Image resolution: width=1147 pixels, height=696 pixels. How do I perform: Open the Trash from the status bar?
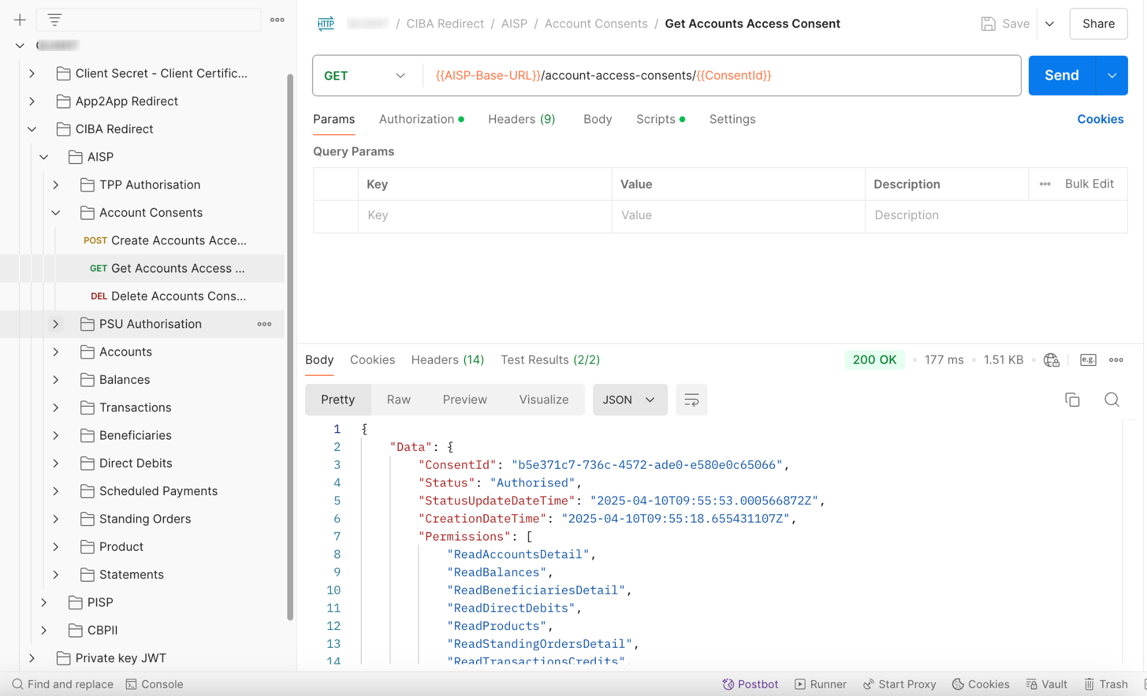click(1106, 684)
